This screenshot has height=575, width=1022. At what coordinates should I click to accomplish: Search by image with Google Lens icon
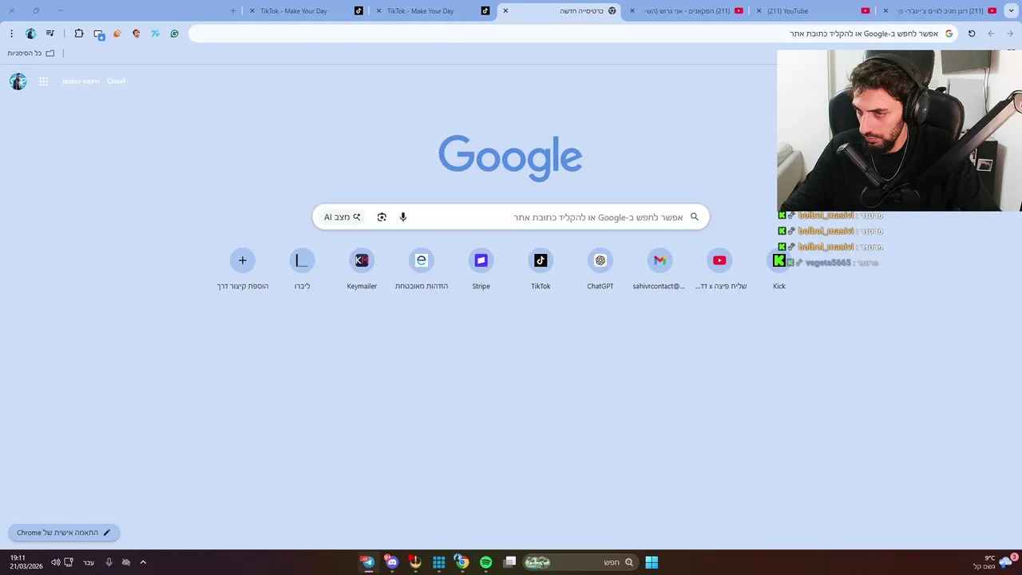click(x=382, y=217)
